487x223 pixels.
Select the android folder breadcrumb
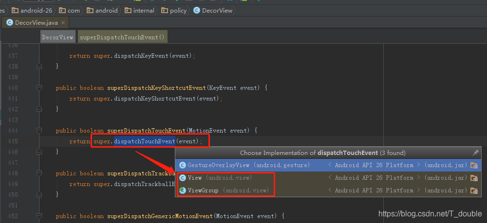[x=102, y=11]
